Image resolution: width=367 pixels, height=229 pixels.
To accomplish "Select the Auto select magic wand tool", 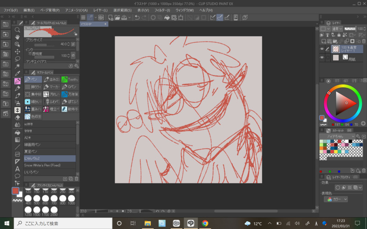I will (17, 66).
